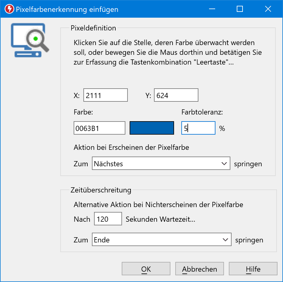Click the X coordinate field showing 2111

pyautogui.click(x=105, y=95)
